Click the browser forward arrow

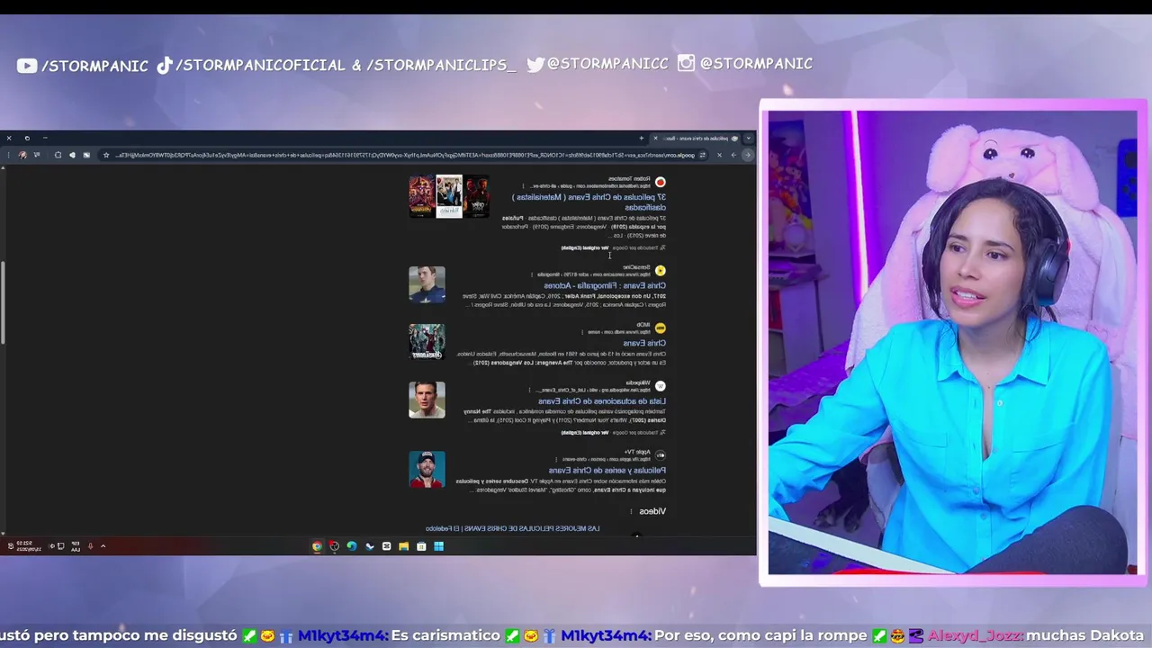733,155
